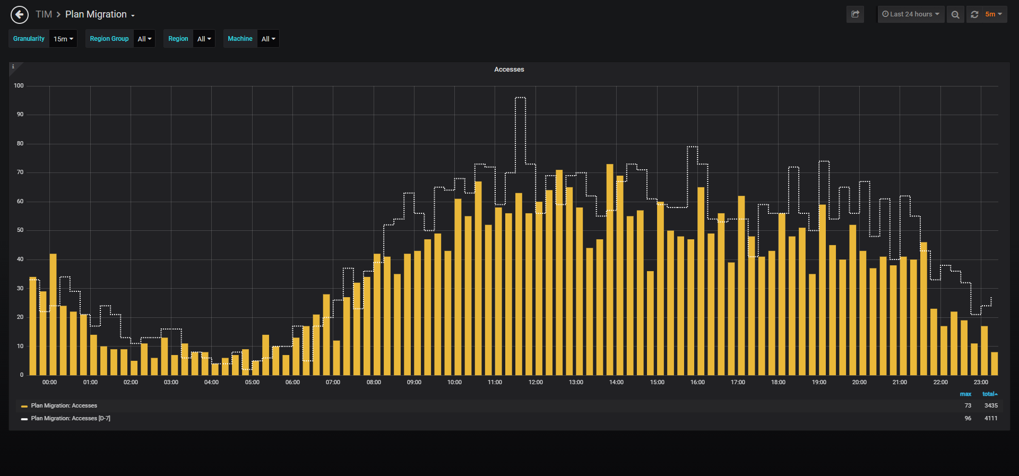Click the max value 73 in legend
The image size is (1019, 476).
[968, 405]
